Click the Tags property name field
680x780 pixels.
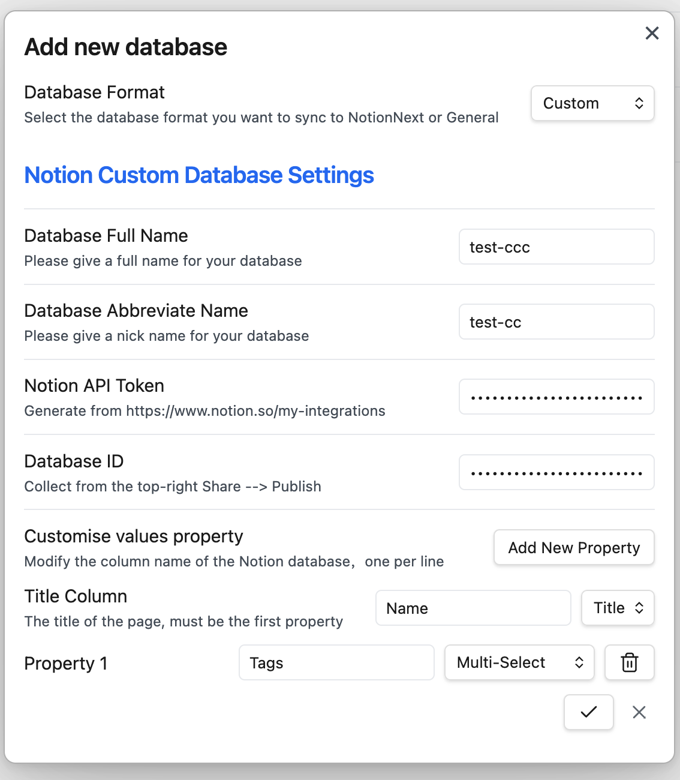point(336,662)
